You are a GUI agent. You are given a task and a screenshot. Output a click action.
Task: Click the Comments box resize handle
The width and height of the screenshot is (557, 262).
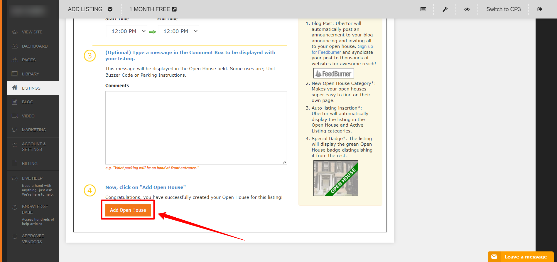click(284, 162)
